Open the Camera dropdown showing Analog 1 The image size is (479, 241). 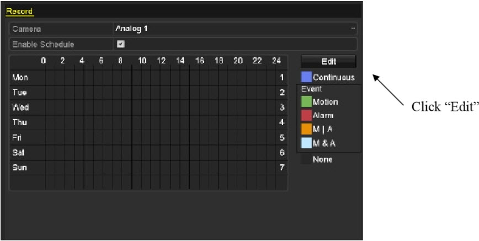[x=235, y=29]
